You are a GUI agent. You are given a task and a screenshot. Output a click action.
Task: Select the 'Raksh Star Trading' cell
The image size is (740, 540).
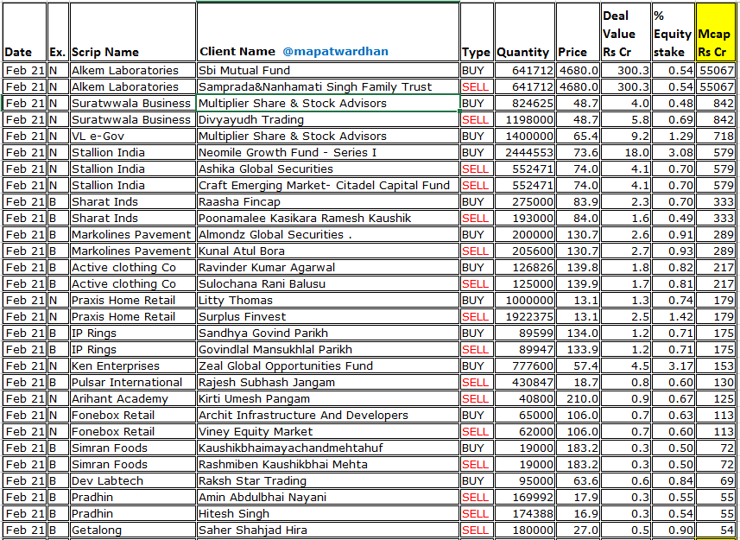point(328,480)
